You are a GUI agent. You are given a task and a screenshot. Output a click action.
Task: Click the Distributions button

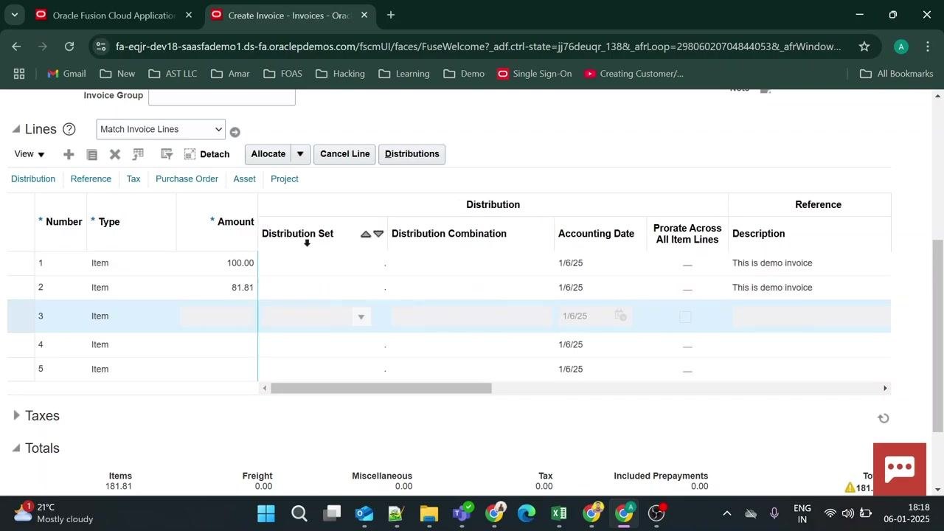pyautogui.click(x=412, y=154)
